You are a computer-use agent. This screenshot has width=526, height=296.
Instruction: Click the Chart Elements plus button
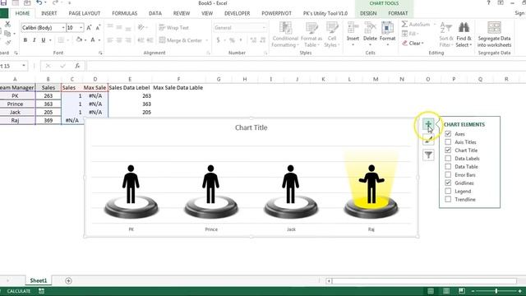point(428,124)
